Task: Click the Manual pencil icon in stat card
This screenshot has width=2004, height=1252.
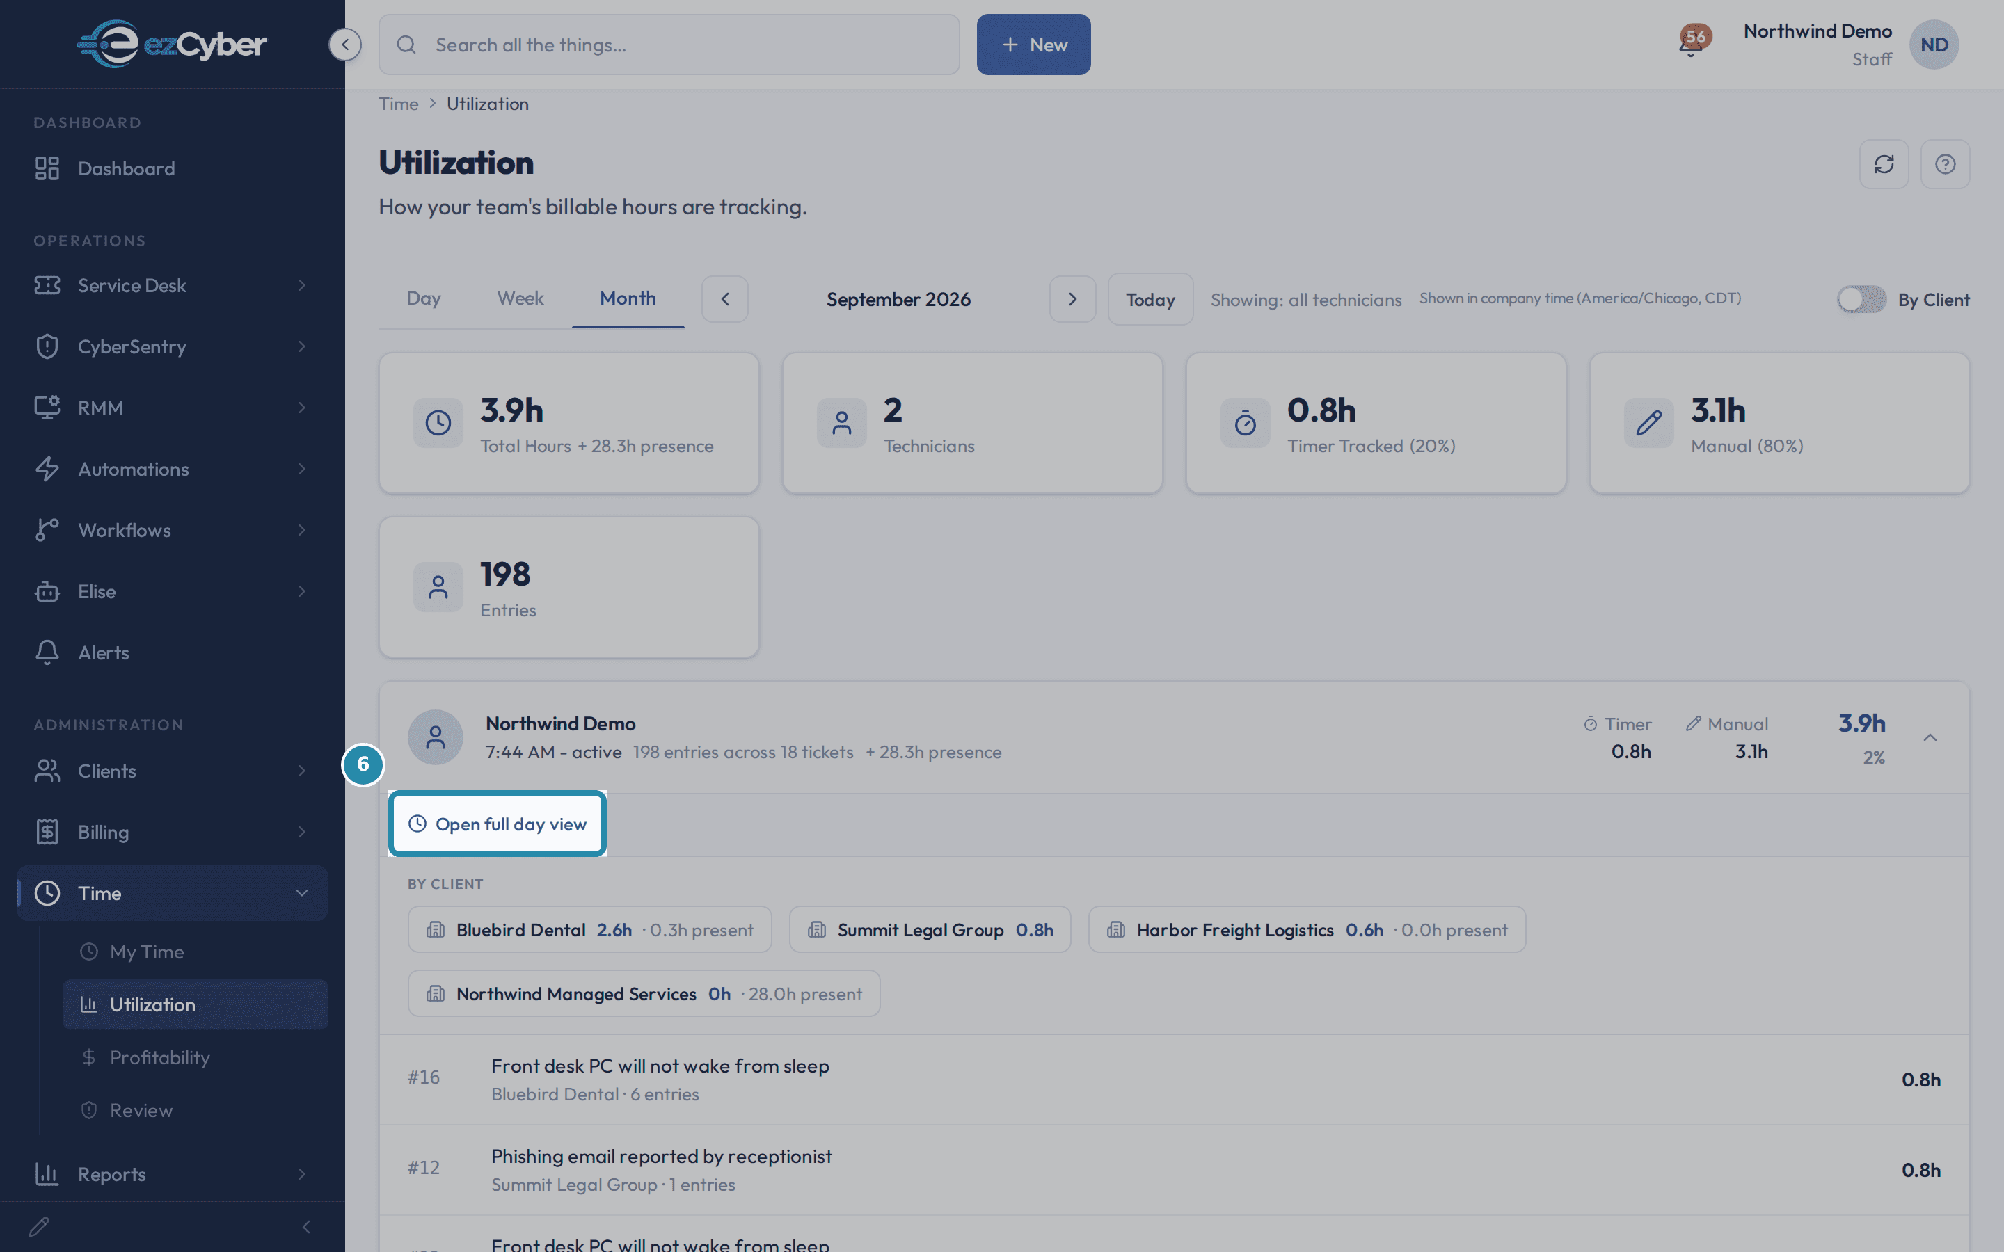Action: tap(1648, 423)
